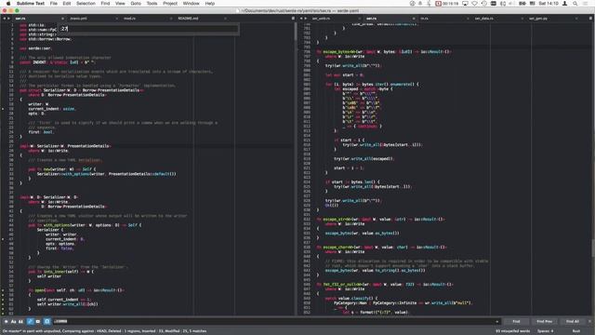Click the Goto line input showing :27
The height and width of the screenshot is (335, 595).
pos(148,29)
